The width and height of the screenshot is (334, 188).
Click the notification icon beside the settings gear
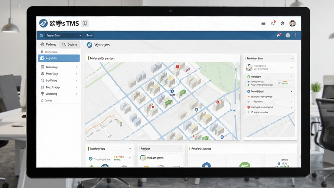tap(273, 23)
